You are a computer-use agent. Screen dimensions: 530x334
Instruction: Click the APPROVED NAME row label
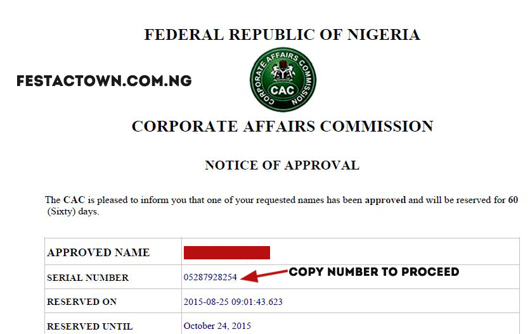(x=98, y=252)
